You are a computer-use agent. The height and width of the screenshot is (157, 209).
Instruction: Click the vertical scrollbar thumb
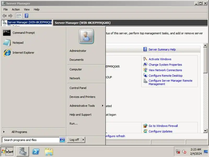[x=205, y=60]
